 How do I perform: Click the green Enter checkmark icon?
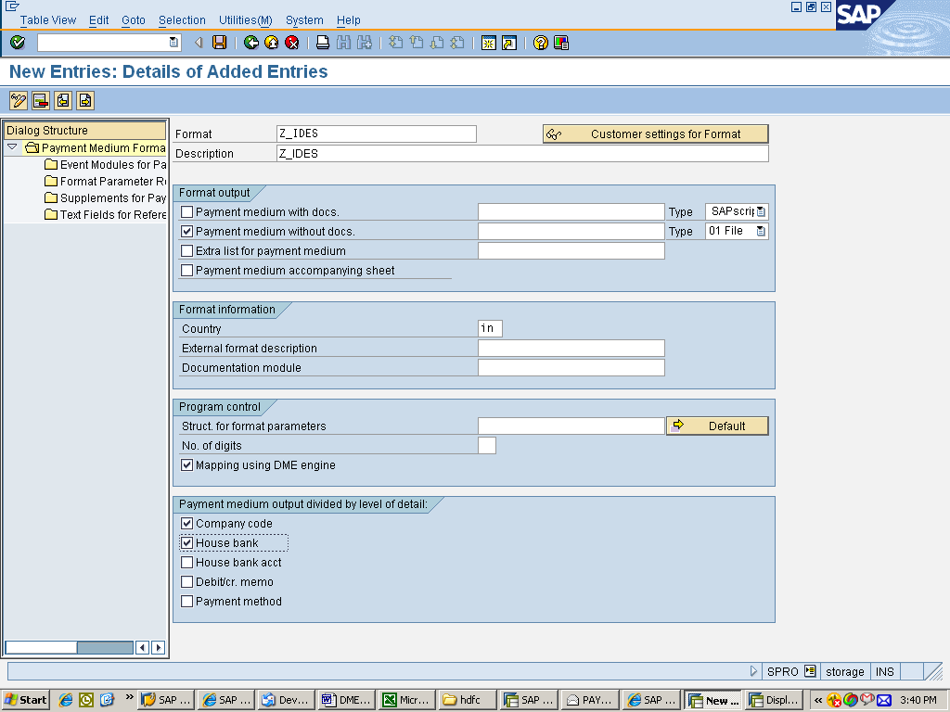18,43
